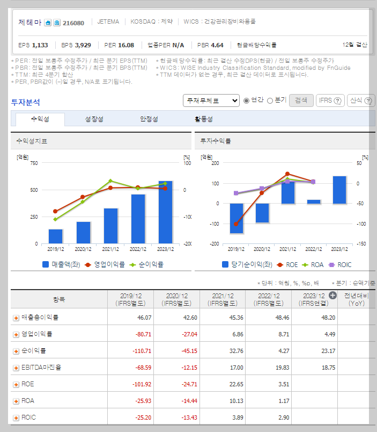Click the 검색 search button
Image resolution: width=377 pixels, height=432 pixels.
coord(301,100)
